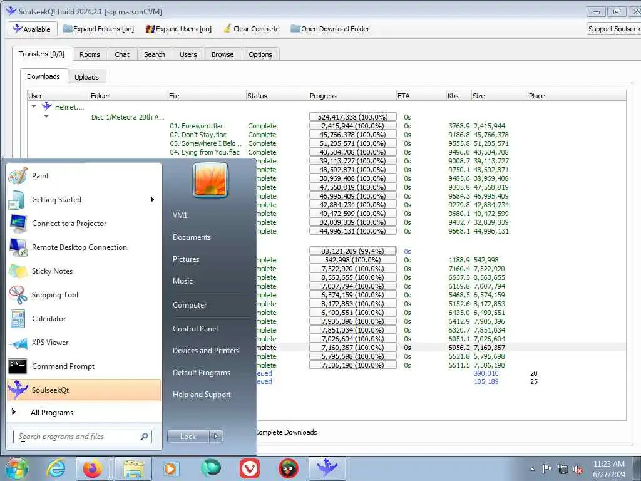
Task: Select file 04. Lying from You.flac
Action: coord(205,152)
